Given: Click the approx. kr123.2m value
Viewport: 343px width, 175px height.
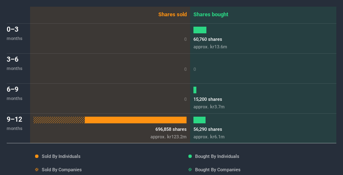Looking at the screenshot, I should 169,137.
